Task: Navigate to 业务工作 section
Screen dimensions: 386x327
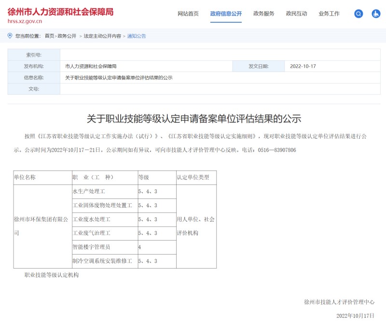Action: pyautogui.click(x=329, y=14)
